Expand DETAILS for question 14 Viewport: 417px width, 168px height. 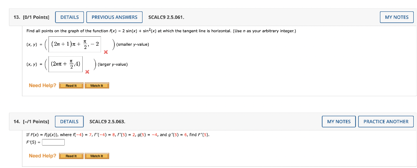[69, 122]
